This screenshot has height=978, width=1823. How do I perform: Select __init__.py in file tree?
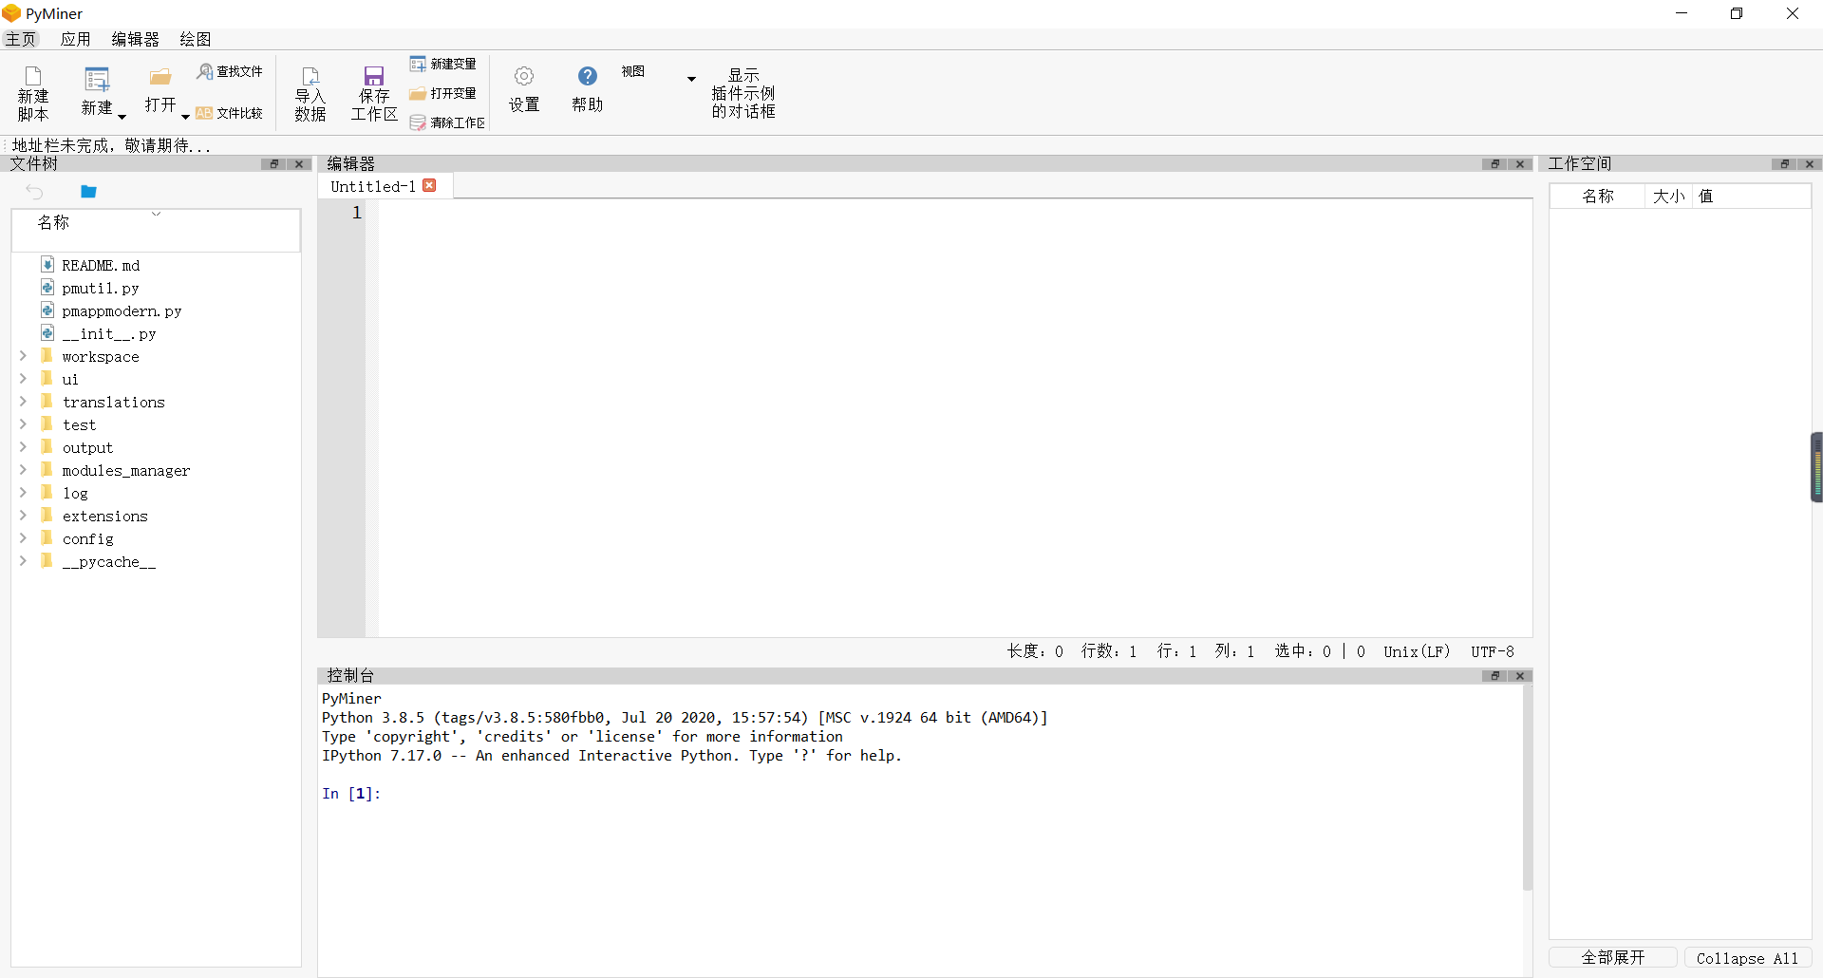point(109,333)
